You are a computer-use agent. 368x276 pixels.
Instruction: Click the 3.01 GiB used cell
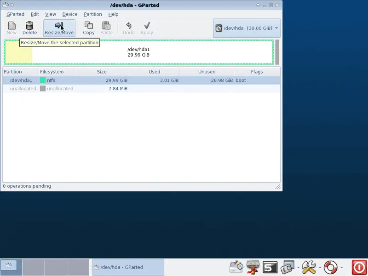click(x=169, y=80)
